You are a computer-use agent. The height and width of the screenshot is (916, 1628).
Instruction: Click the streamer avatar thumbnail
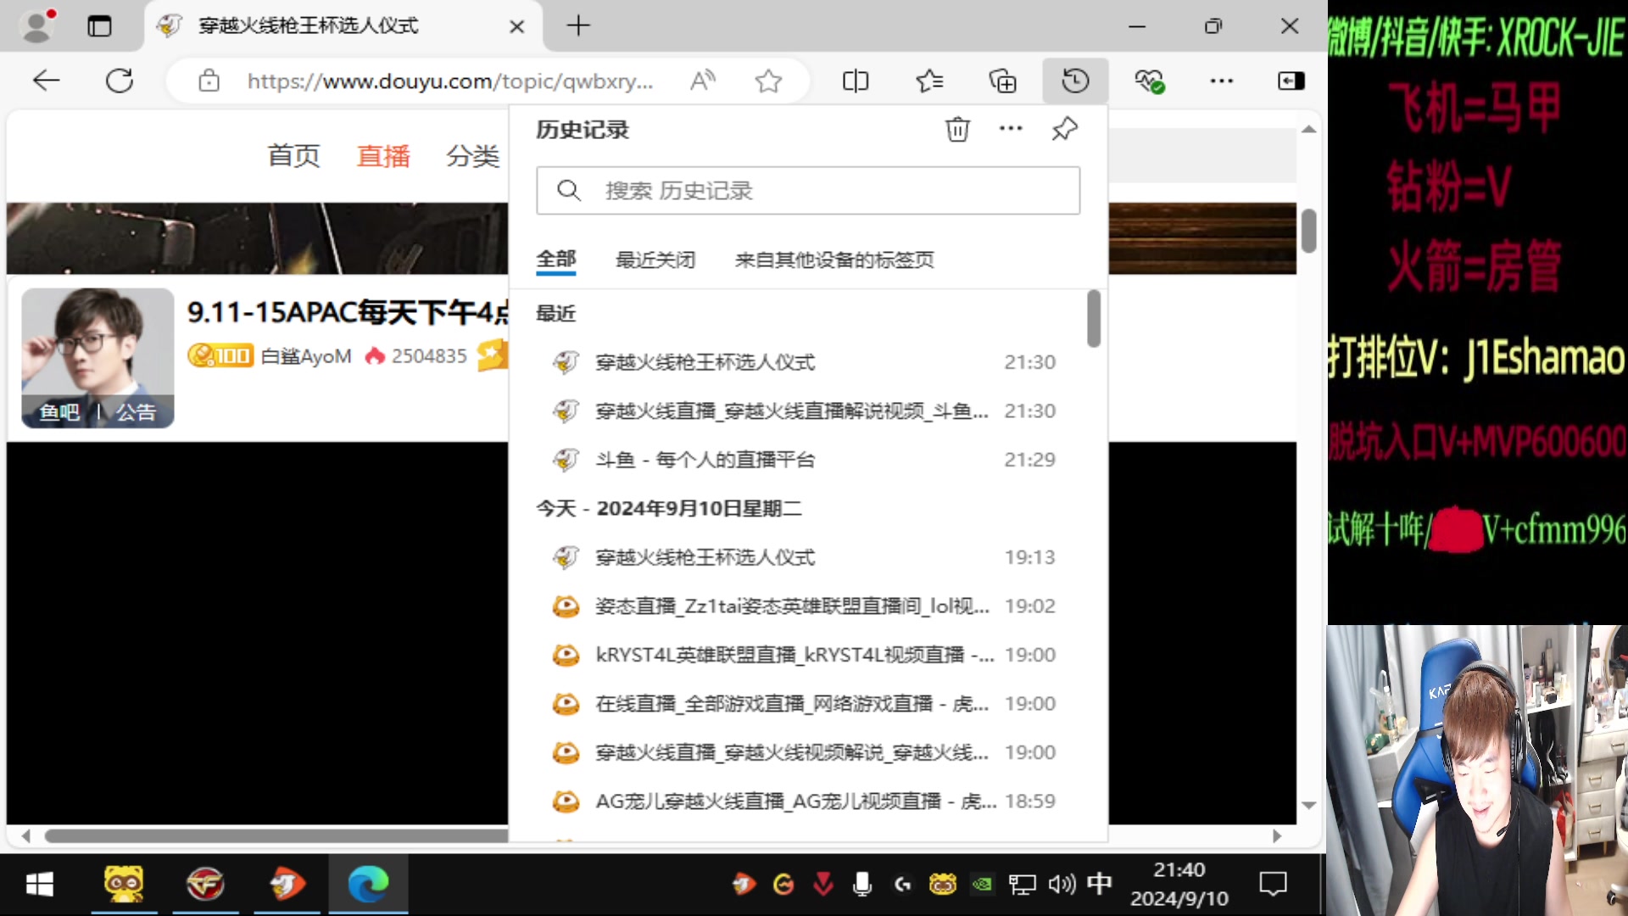(98, 357)
